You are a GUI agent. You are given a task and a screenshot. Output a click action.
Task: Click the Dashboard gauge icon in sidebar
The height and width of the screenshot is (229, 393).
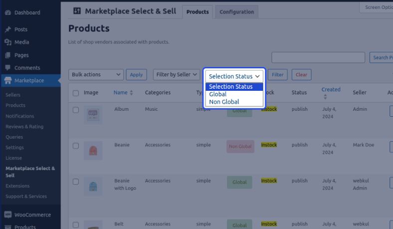[x=8, y=12]
